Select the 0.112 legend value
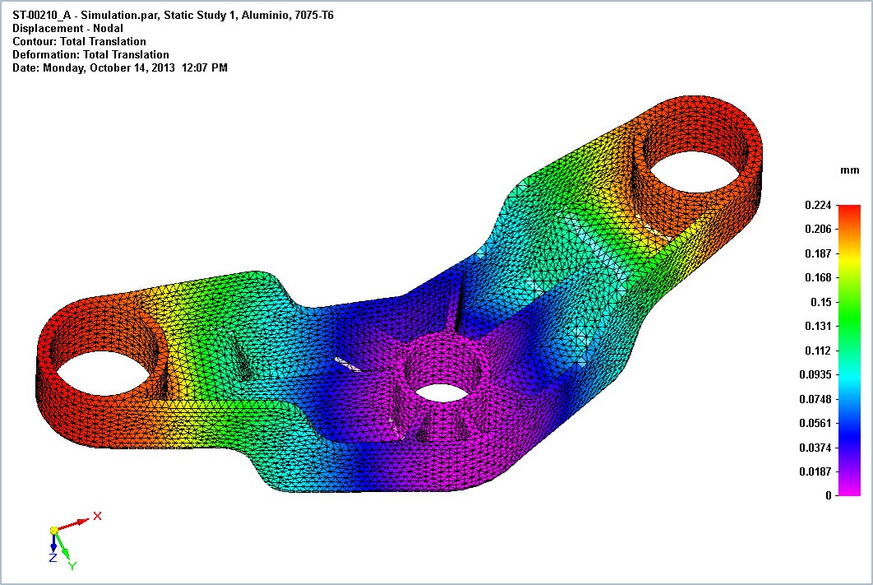The image size is (873, 585). (818, 351)
